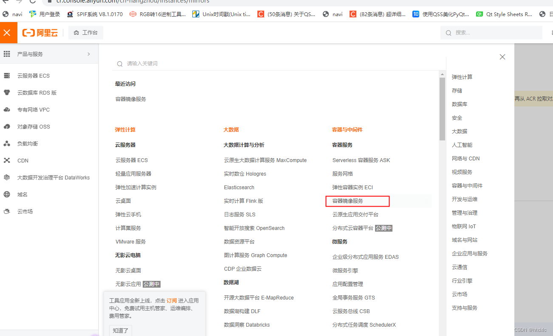
Task: Jump to 物联网 IoT category
Action: [x=464, y=227]
